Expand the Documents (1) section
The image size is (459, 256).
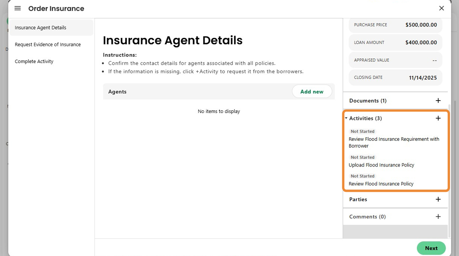point(368,101)
